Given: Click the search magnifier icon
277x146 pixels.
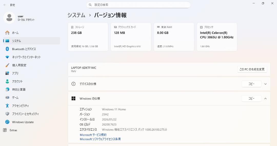Looking at the screenshot, I should pyautogui.click(x=90, y=5).
